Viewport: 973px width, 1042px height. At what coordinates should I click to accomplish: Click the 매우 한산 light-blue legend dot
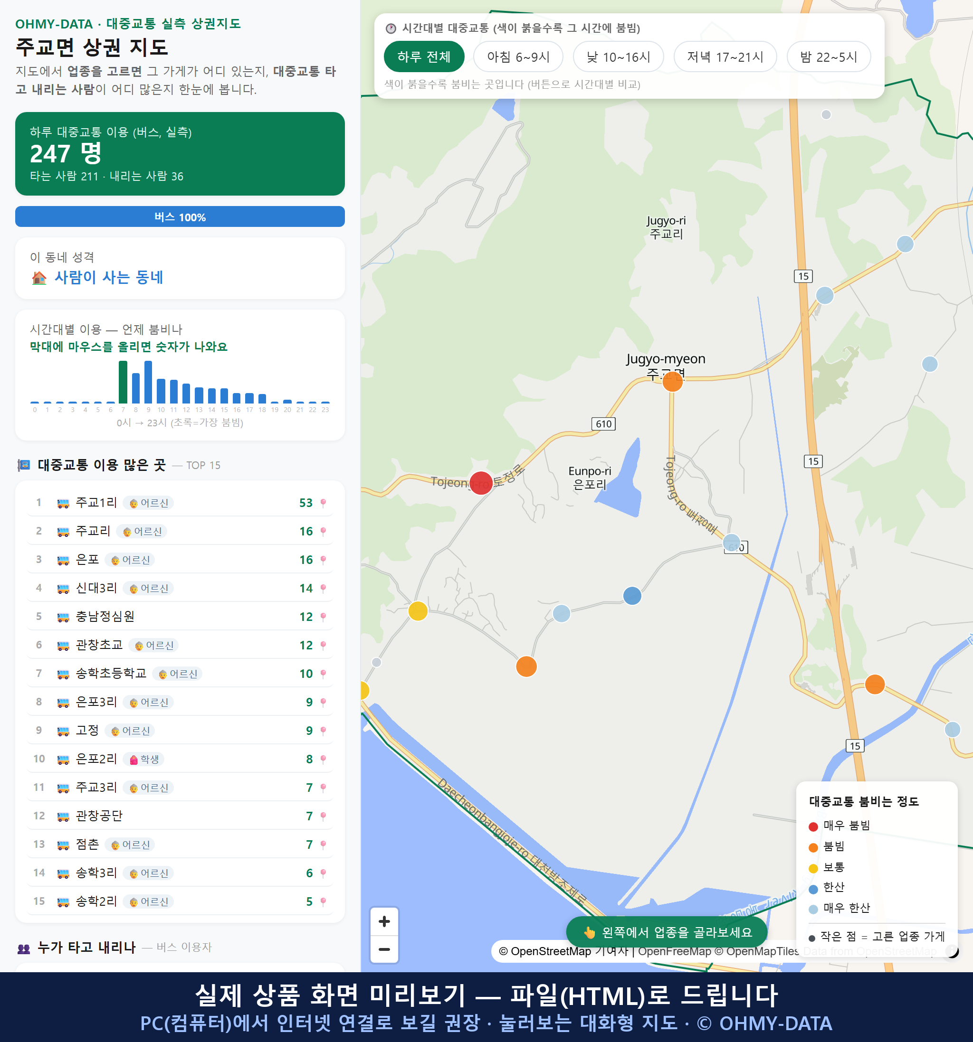[813, 910]
